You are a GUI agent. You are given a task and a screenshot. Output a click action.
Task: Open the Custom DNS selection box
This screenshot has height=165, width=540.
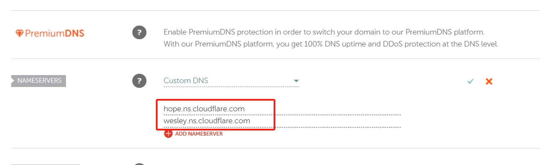[x=231, y=81]
